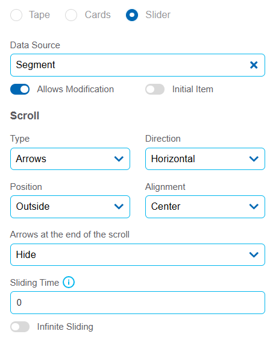Disable the Allows Modification toggle
Viewport: 273px width, 340px height.
click(x=20, y=89)
